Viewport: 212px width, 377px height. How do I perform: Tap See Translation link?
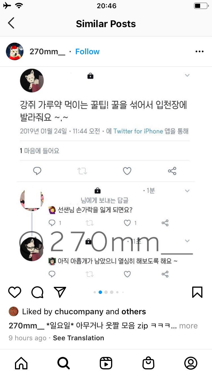click(79, 338)
